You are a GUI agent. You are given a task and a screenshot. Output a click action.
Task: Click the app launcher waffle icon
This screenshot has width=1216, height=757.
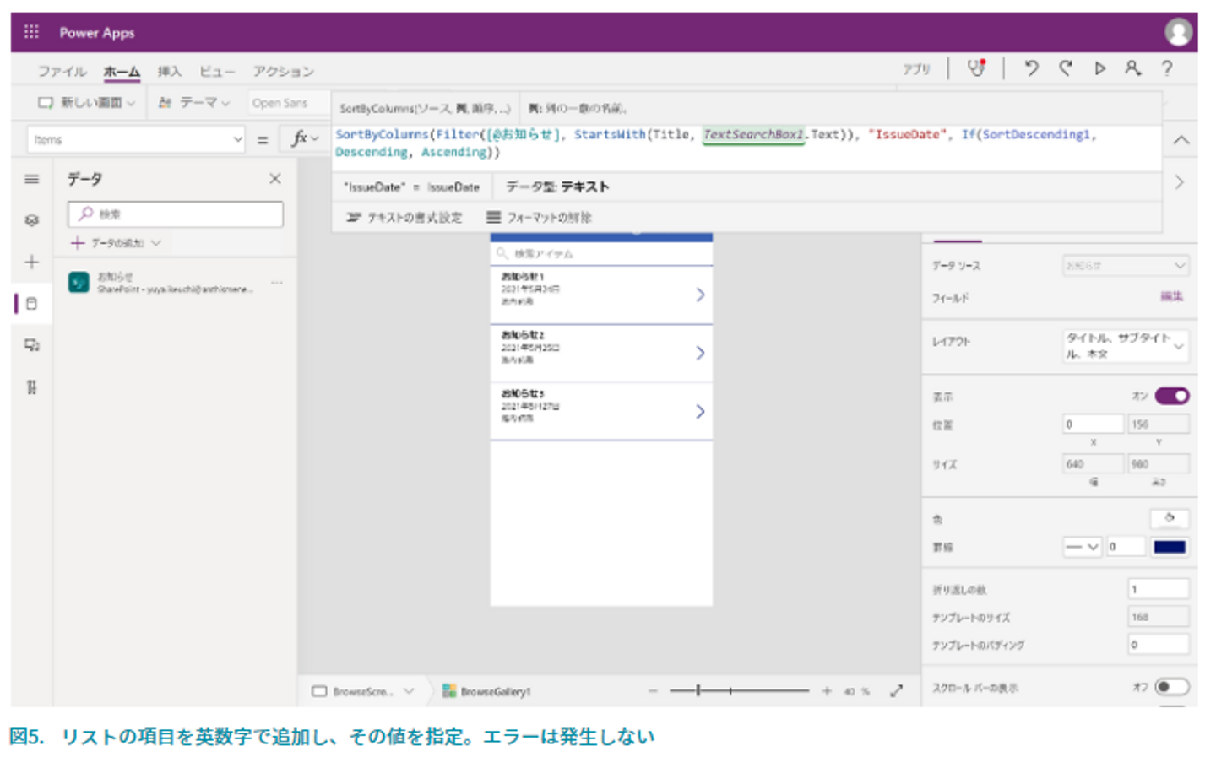pyautogui.click(x=31, y=32)
